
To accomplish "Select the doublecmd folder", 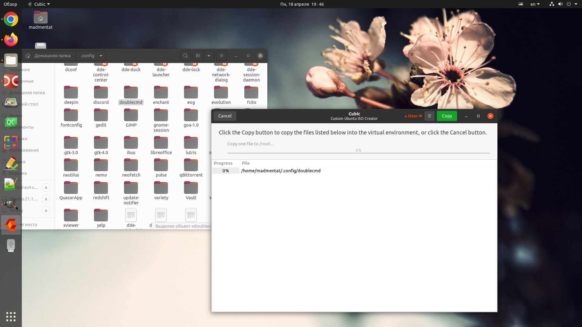I will point(131,95).
